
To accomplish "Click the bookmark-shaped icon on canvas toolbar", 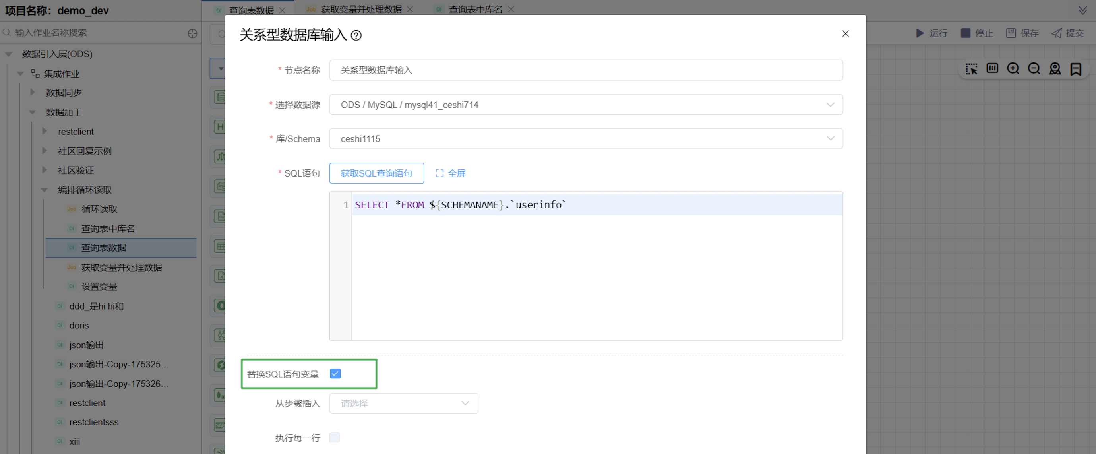I will click(x=1076, y=68).
